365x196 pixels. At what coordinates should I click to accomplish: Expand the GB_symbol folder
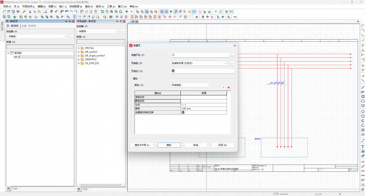pyautogui.click(x=78, y=52)
